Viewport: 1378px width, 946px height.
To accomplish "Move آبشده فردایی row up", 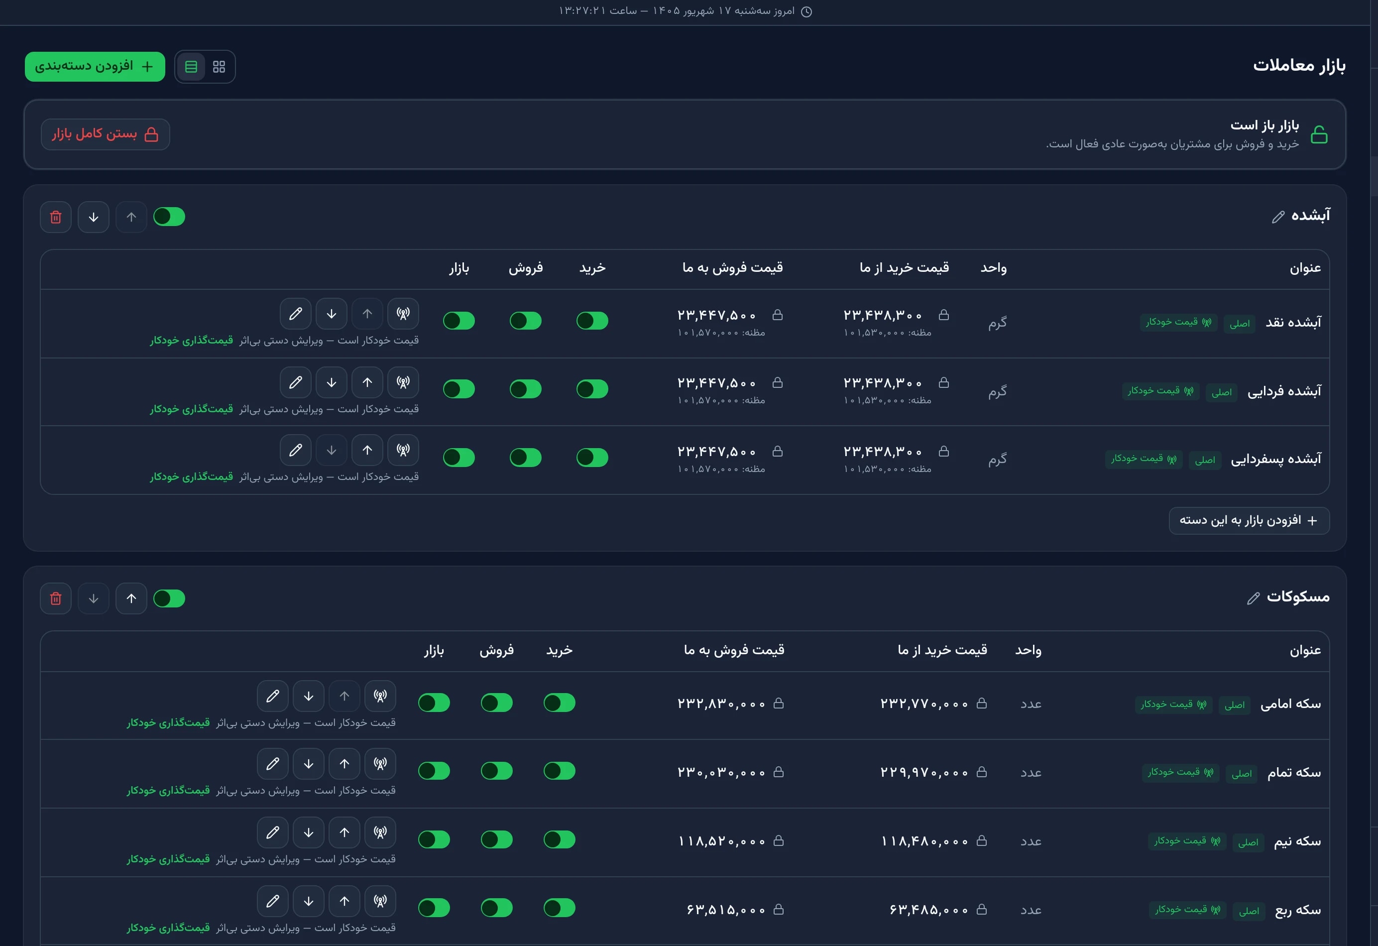I will point(367,382).
